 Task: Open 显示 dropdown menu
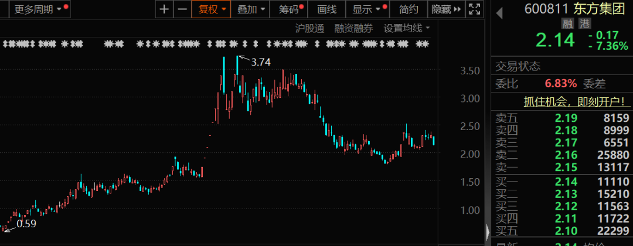click(x=367, y=9)
